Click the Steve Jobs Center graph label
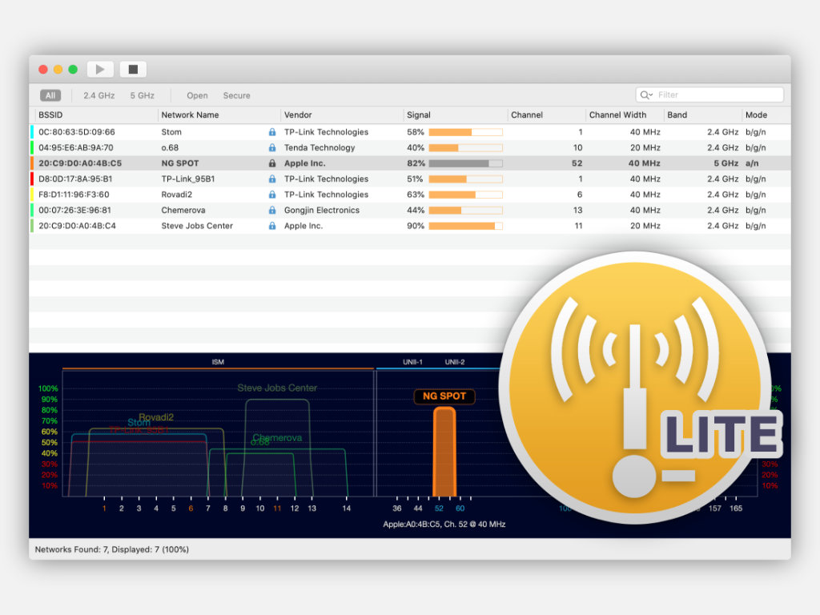Image resolution: width=820 pixels, height=615 pixels. pos(277,388)
